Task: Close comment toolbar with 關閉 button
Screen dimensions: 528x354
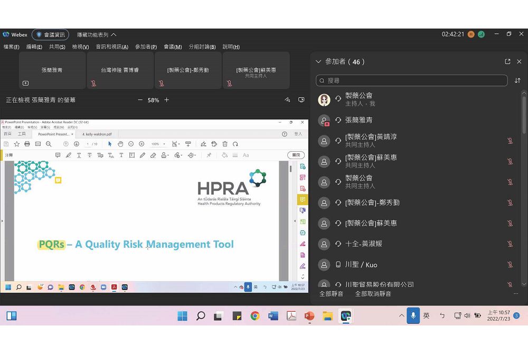Action: [x=296, y=155]
